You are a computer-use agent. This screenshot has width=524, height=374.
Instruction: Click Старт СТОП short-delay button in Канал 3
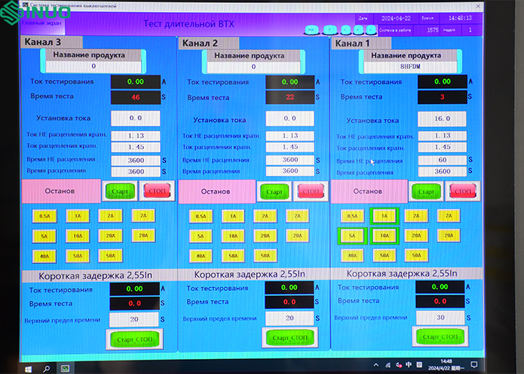click(x=135, y=339)
